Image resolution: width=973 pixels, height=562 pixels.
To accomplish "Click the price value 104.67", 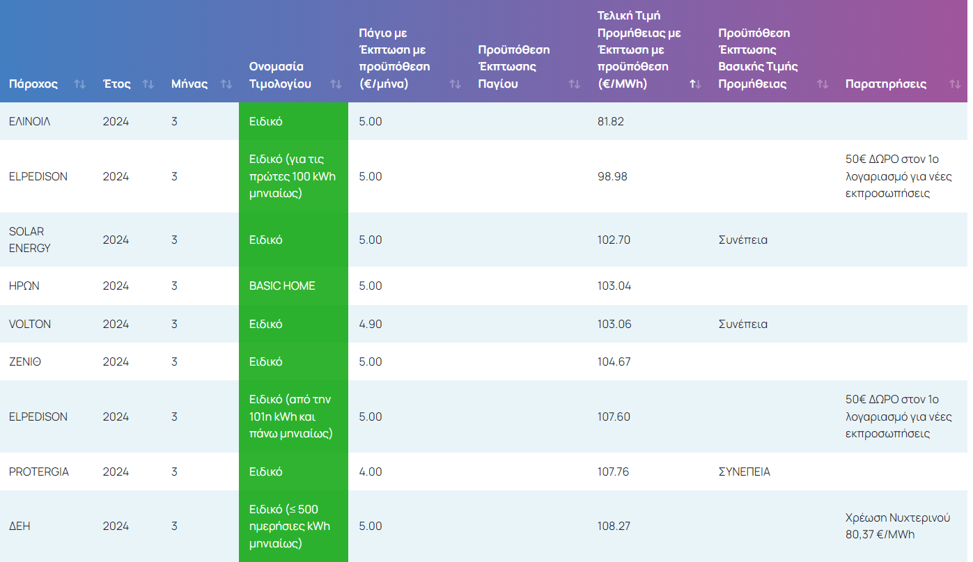I will [x=614, y=361].
